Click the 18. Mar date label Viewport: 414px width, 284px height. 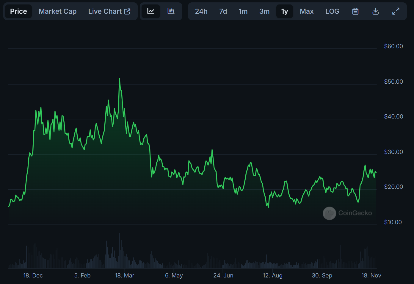125,275
